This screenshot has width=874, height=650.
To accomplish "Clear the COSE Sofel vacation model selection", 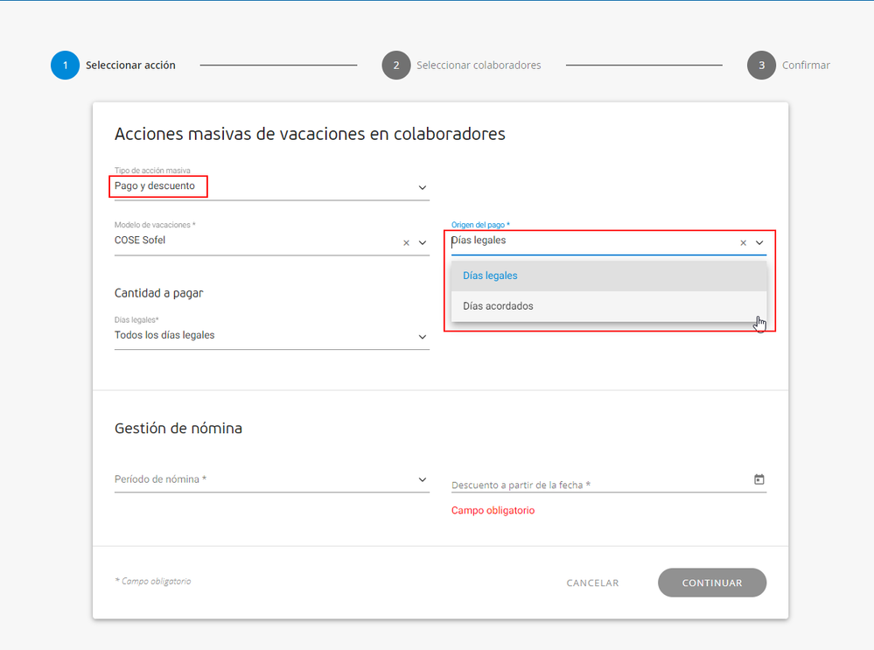I will [x=406, y=243].
